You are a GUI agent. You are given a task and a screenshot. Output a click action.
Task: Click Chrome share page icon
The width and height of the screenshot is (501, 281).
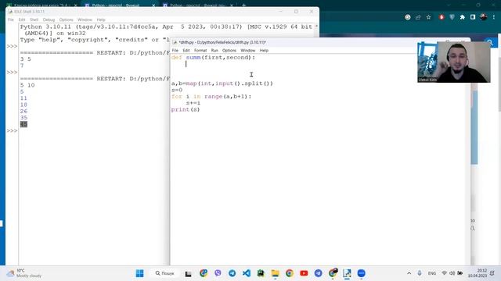418,17
